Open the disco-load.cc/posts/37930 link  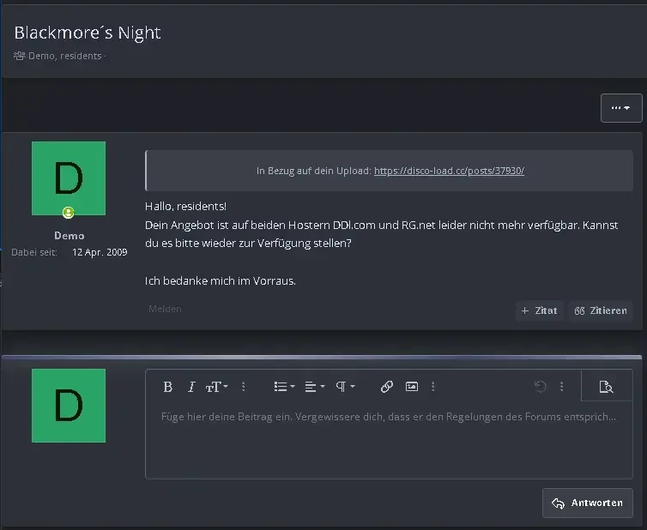coord(449,171)
